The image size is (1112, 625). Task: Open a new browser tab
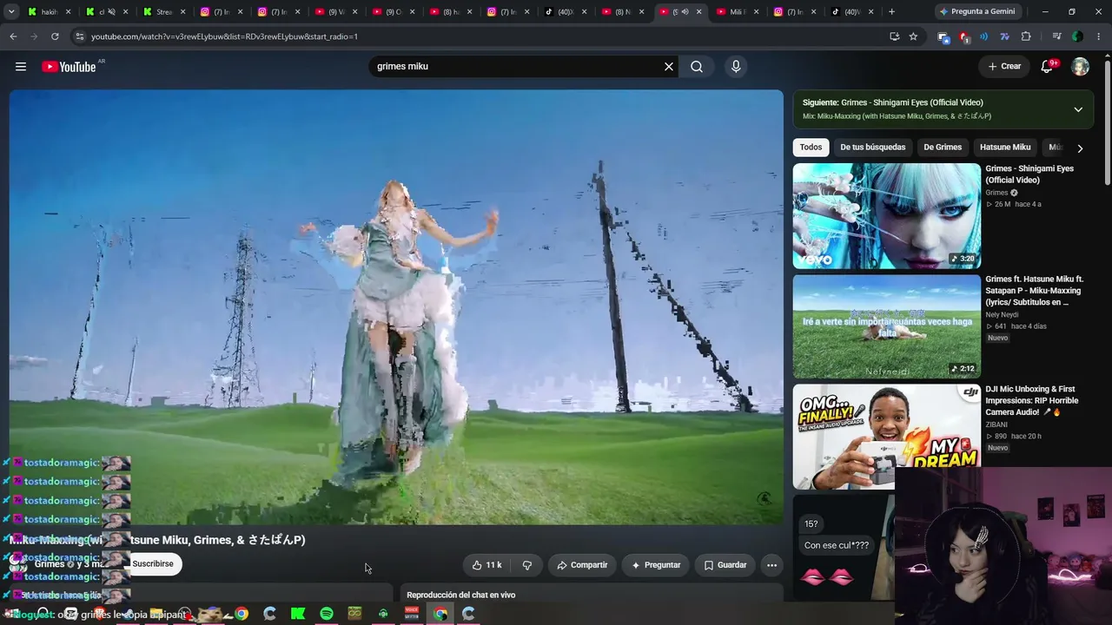tap(891, 11)
